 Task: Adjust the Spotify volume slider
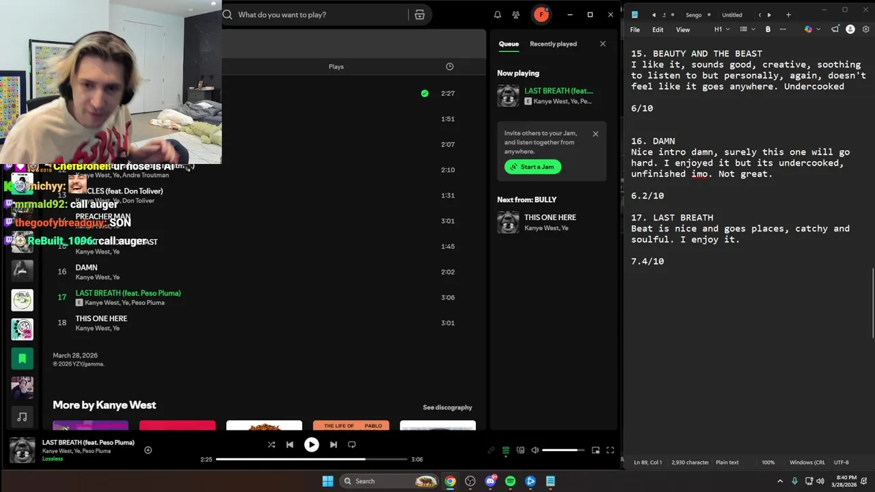click(x=563, y=450)
